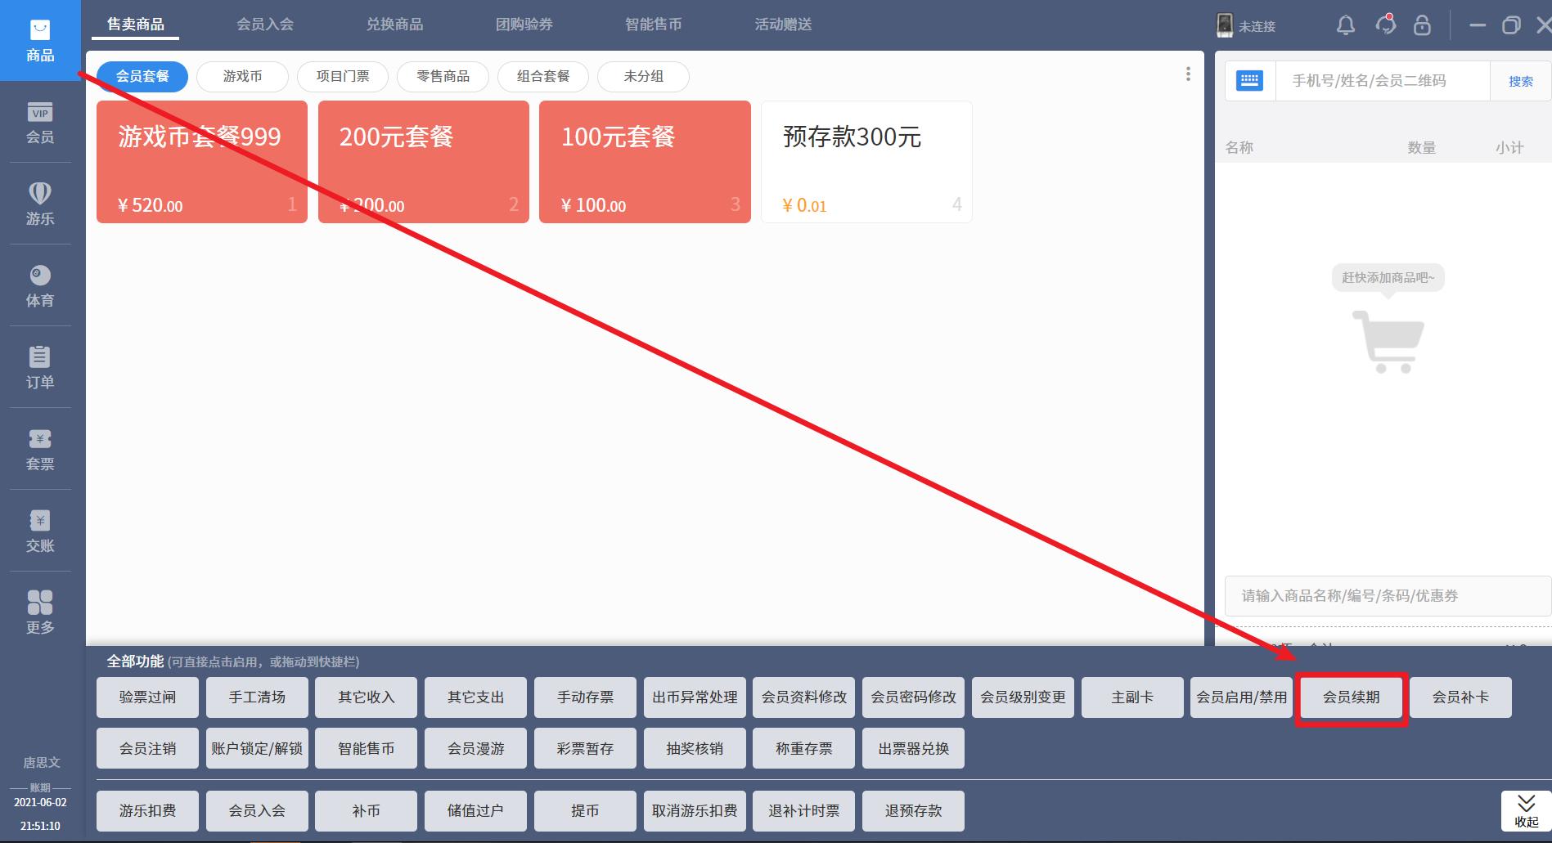Click the 会员启用/禁用 function button

click(x=1242, y=697)
